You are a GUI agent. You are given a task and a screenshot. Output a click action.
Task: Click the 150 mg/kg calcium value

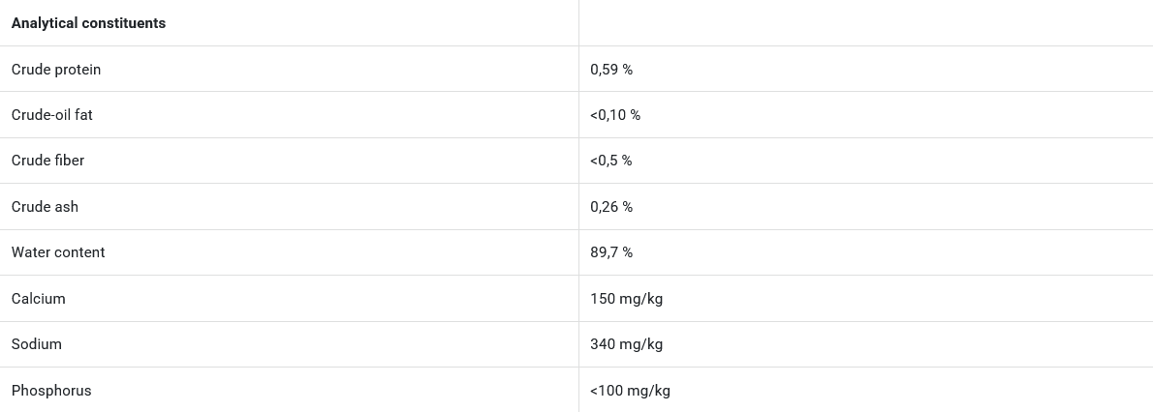pyautogui.click(x=626, y=299)
